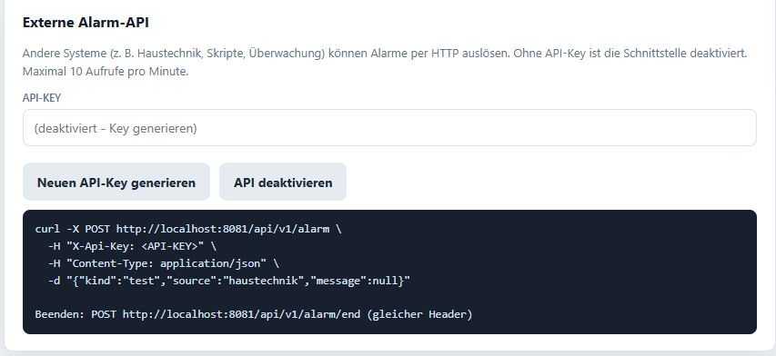This screenshot has width=776, height=356.
Task: Click the Content-Type application/json line
Action: [164, 263]
